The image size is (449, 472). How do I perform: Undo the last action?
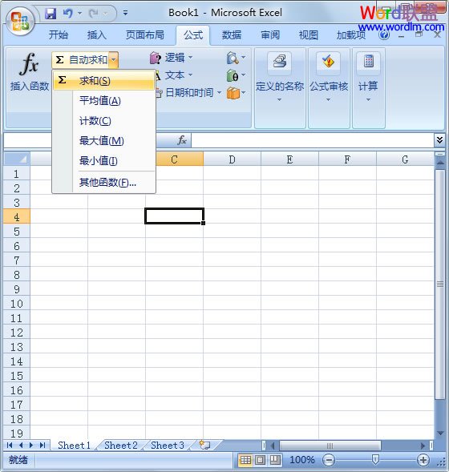coord(68,14)
